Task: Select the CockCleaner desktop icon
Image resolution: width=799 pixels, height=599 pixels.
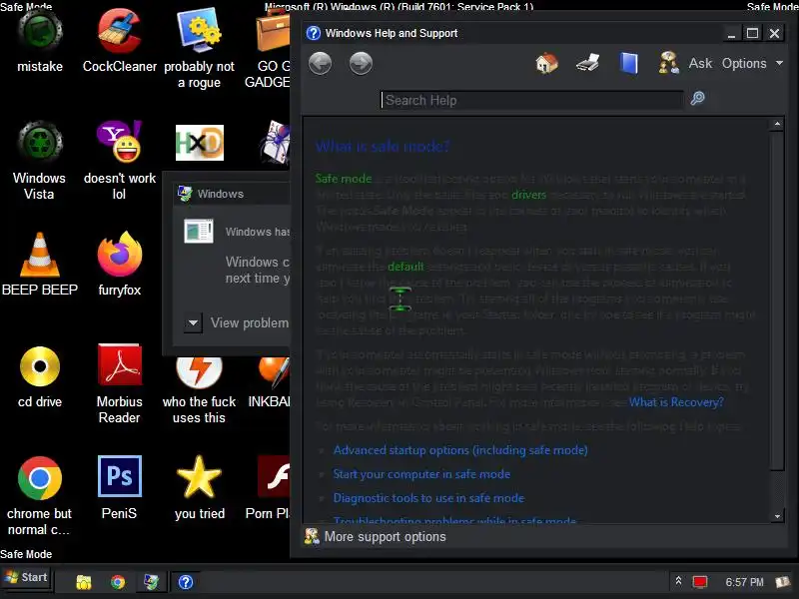Action: 119,41
